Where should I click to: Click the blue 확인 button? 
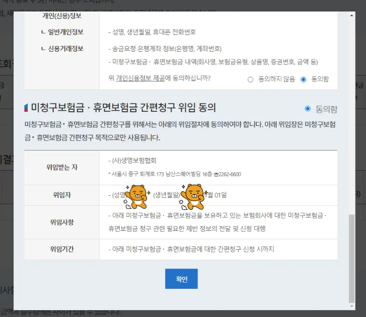click(181, 279)
